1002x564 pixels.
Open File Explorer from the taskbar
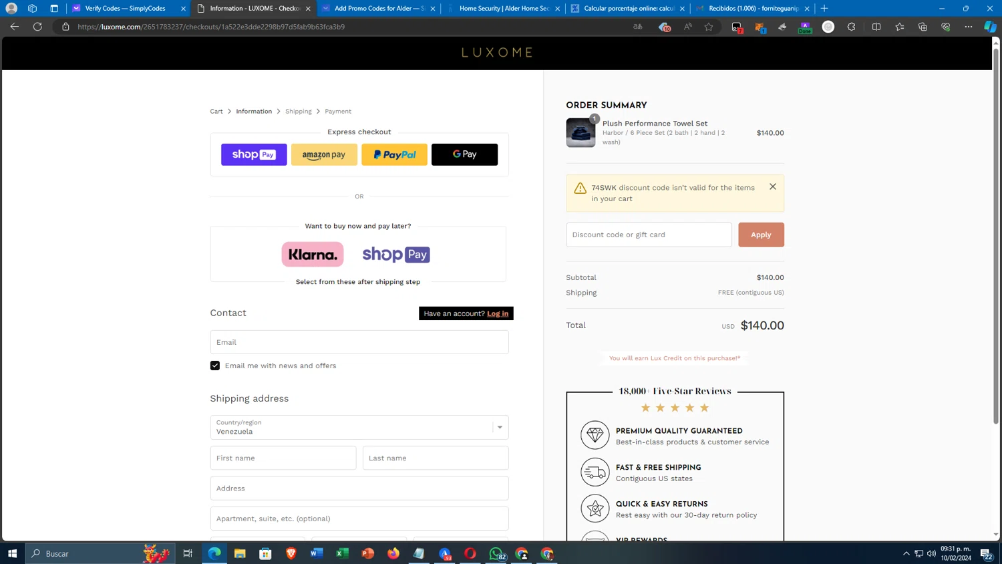240,553
